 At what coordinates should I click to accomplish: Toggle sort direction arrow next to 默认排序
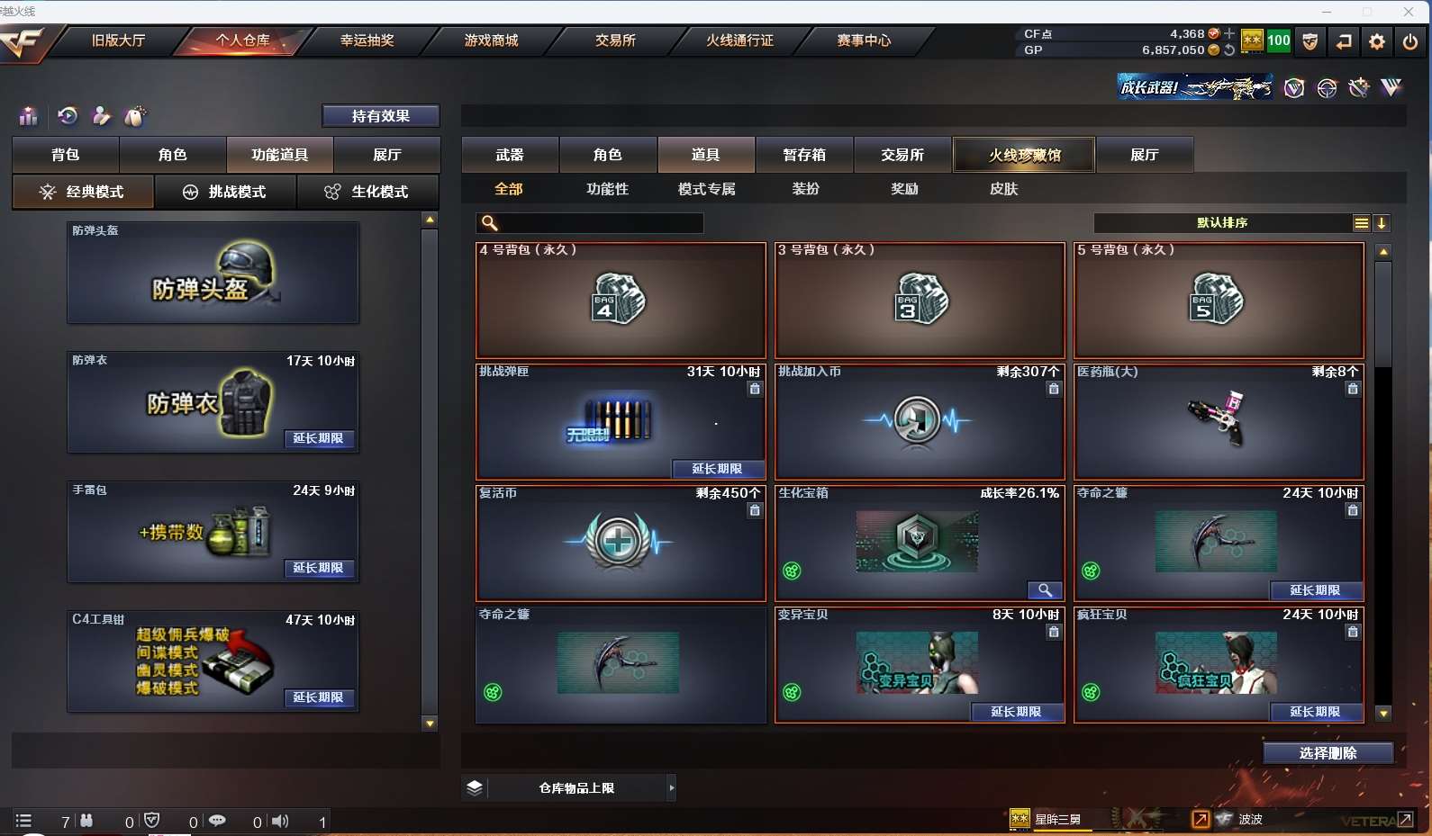(x=1382, y=223)
